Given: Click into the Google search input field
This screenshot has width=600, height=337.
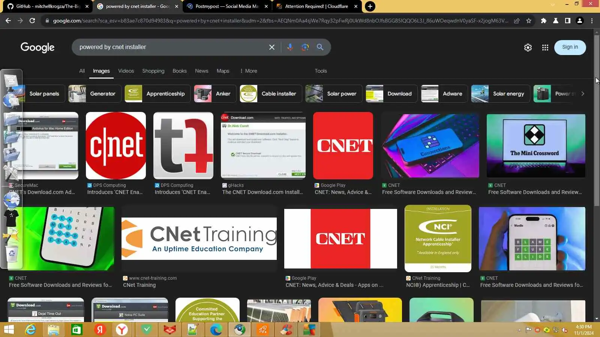Looking at the screenshot, I should coord(169,47).
